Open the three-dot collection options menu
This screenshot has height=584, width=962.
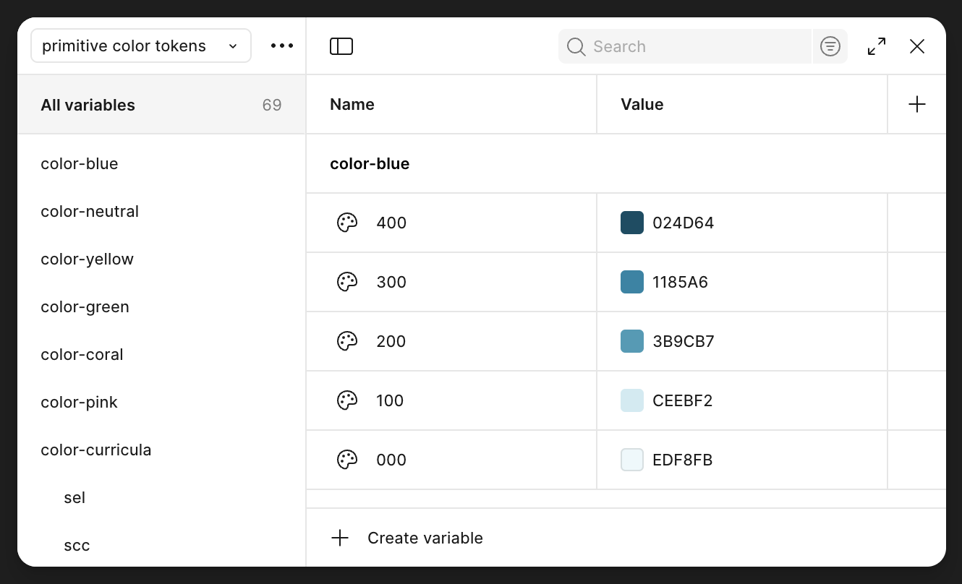click(x=282, y=46)
